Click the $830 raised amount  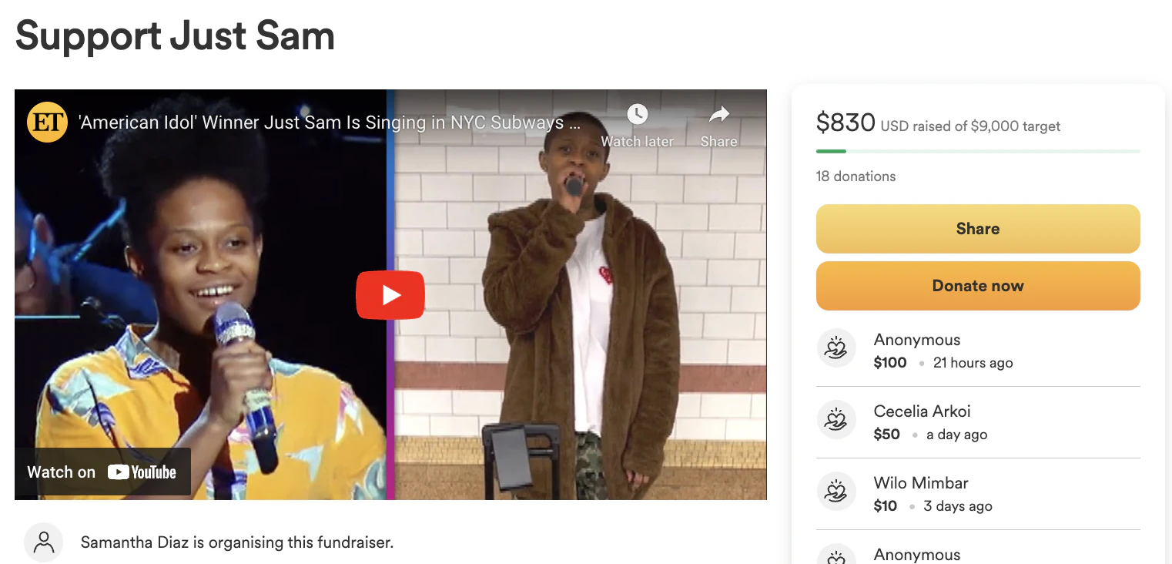846,123
